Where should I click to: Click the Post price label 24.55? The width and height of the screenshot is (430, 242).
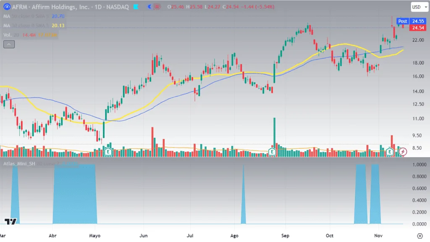coord(412,21)
